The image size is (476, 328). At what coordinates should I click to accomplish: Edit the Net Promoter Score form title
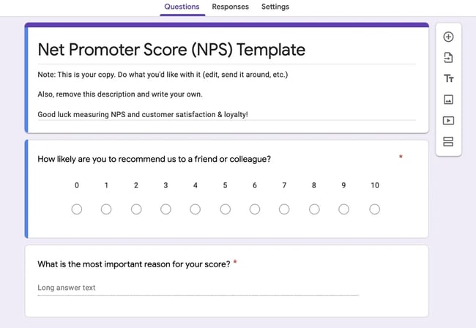(x=171, y=50)
